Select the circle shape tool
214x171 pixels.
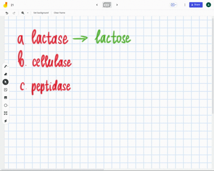5,106
